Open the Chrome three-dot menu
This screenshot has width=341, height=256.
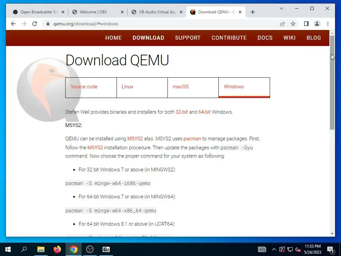(x=328, y=24)
